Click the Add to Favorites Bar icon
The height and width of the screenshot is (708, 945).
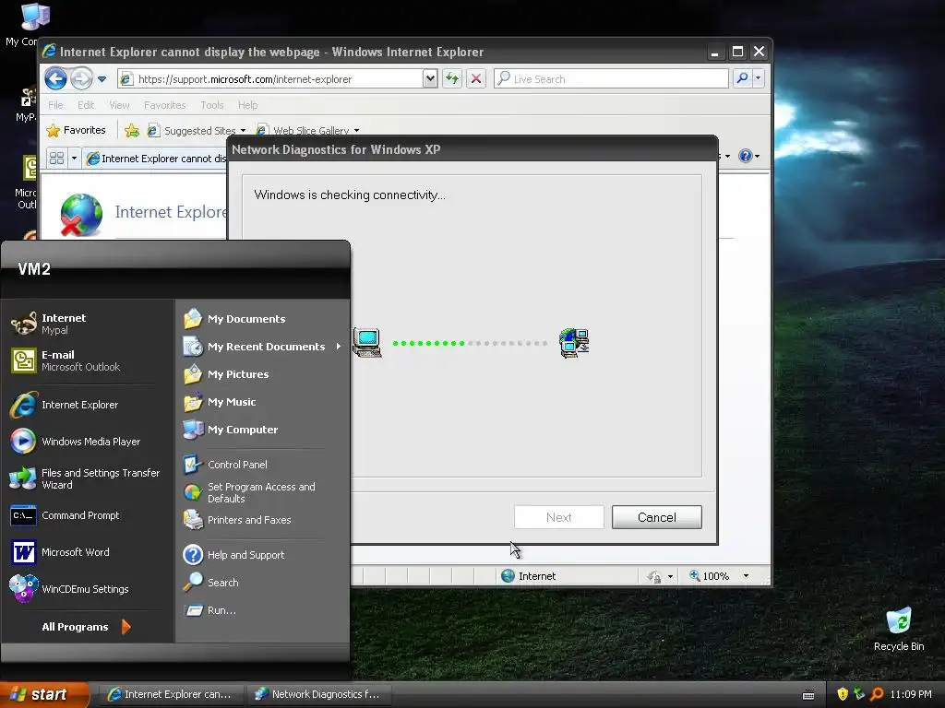point(132,130)
